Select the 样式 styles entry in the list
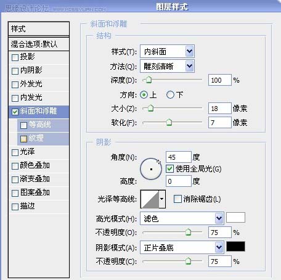The image size is (281, 280). pos(39,29)
